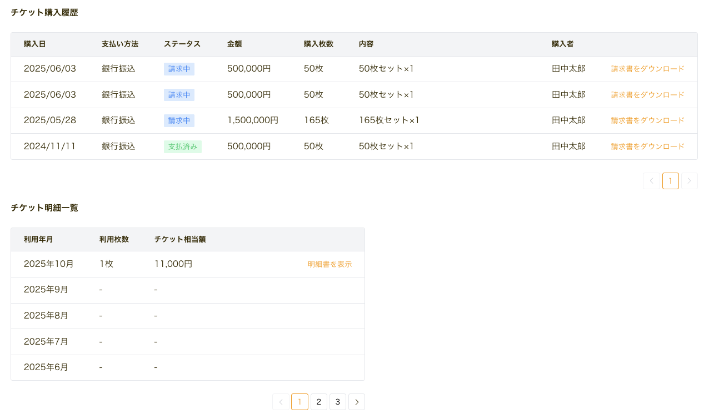Click the 利用年月 column header

point(39,239)
